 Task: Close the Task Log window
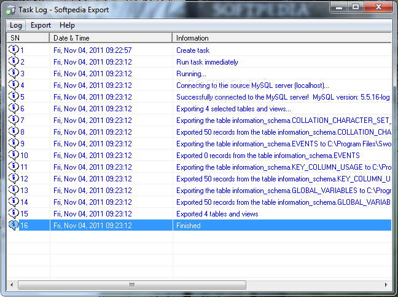click(378, 7)
